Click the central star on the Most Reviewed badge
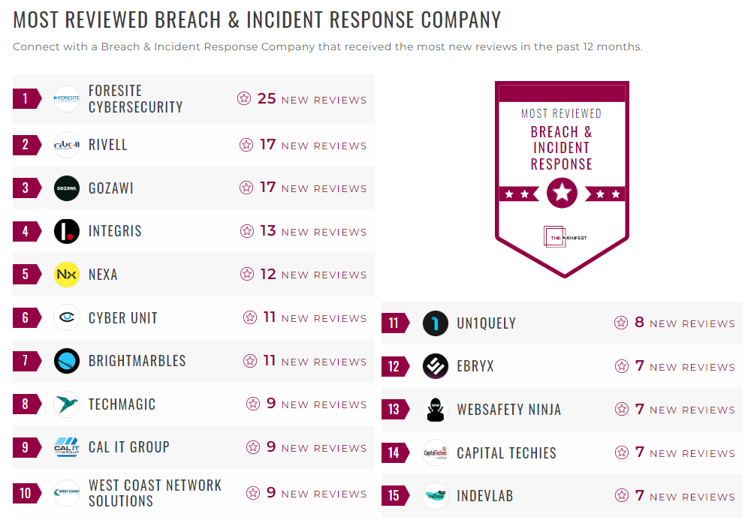Image resolution: width=748 pixels, height=526 pixels. (562, 193)
